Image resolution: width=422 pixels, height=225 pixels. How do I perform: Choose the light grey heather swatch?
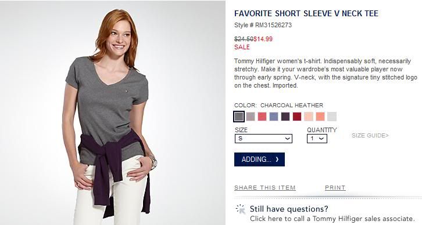251,117
